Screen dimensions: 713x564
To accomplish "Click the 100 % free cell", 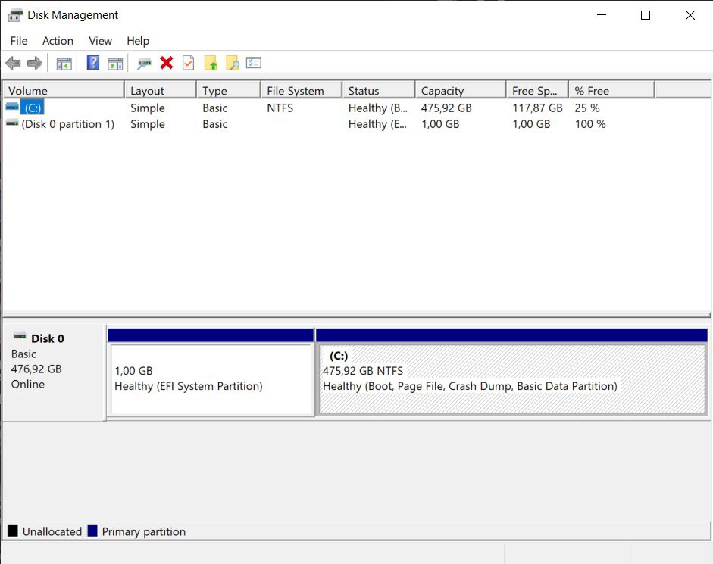I will click(x=590, y=124).
